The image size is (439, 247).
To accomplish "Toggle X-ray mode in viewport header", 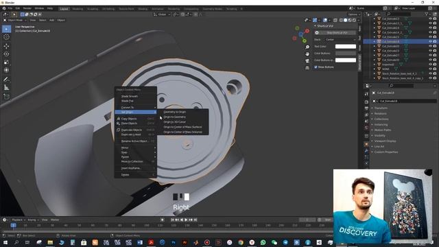I will [x=335, y=20].
